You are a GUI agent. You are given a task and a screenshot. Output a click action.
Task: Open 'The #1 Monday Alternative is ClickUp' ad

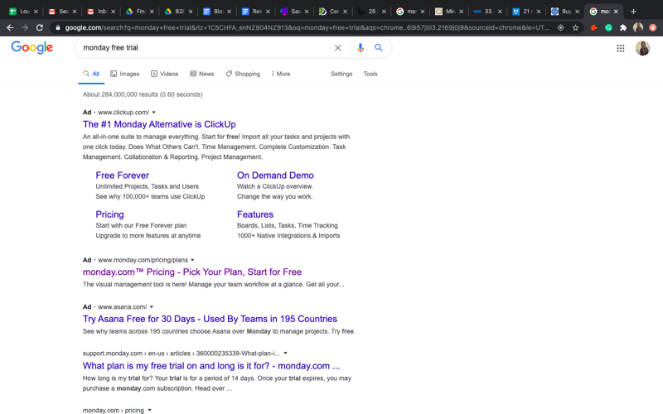tap(159, 124)
